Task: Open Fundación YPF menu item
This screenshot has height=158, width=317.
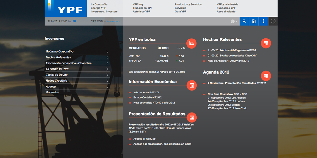Action: 226,8
